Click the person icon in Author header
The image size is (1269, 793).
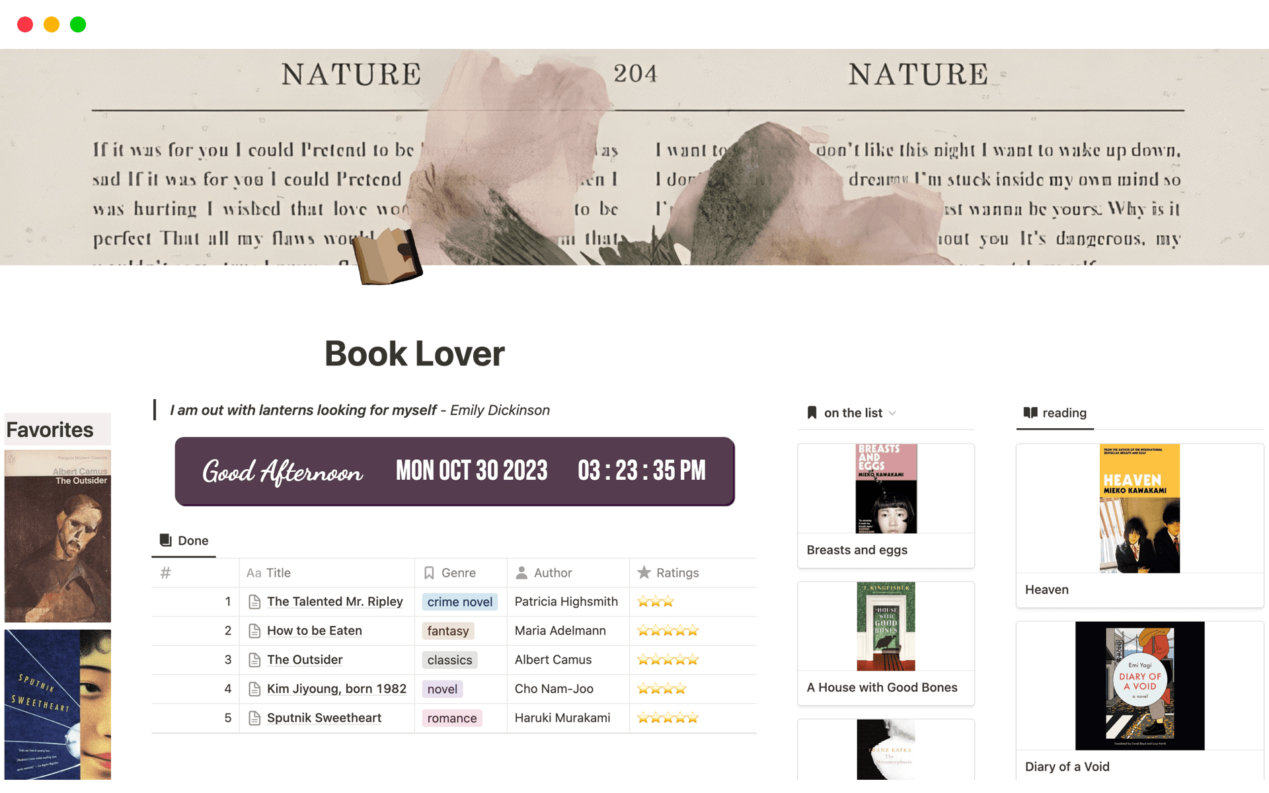[521, 573]
